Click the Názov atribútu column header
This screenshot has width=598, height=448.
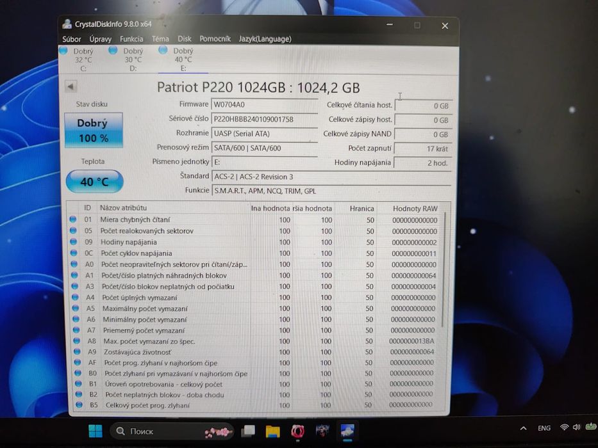coord(123,208)
